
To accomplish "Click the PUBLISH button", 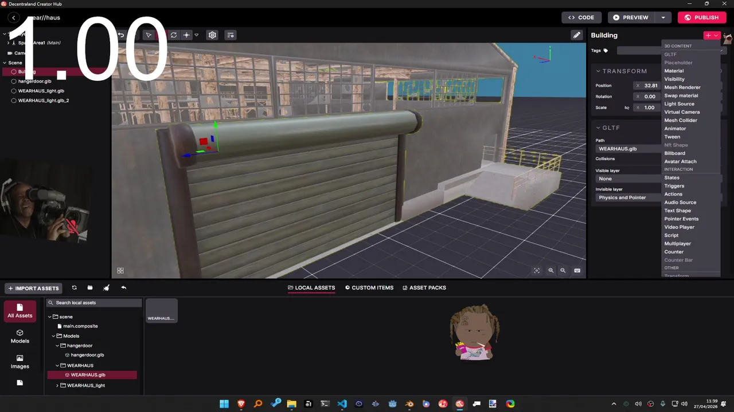I will coord(702,18).
